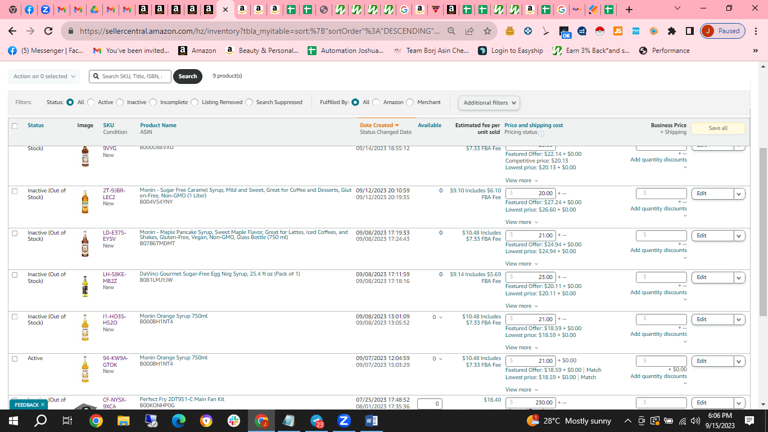Viewport: 768px width, 432px height.
Task: Open Telegram from the taskbar
Action: coord(317,420)
